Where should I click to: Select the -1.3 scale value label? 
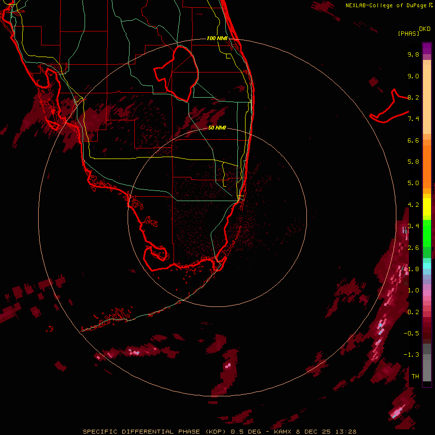pyautogui.click(x=411, y=355)
